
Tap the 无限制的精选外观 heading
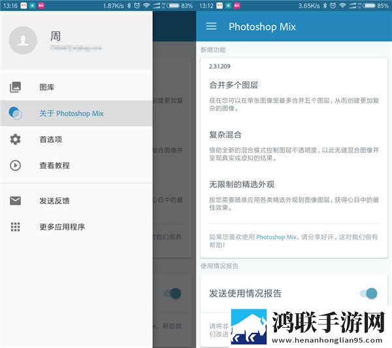(242, 184)
